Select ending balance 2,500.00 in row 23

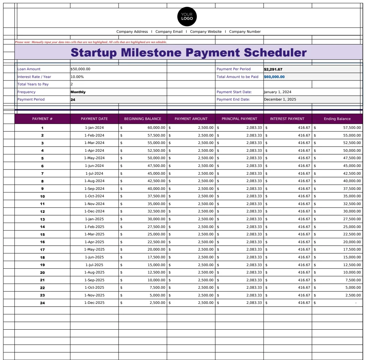tap(337, 295)
